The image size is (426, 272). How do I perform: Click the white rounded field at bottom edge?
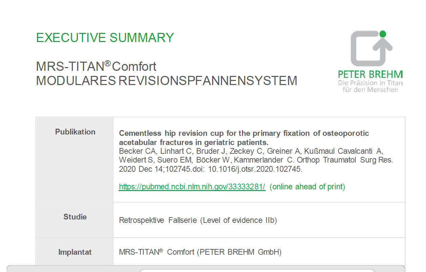pos(258,270)
